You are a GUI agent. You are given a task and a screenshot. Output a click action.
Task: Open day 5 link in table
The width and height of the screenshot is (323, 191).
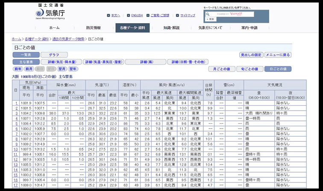[x=17, y=124]
